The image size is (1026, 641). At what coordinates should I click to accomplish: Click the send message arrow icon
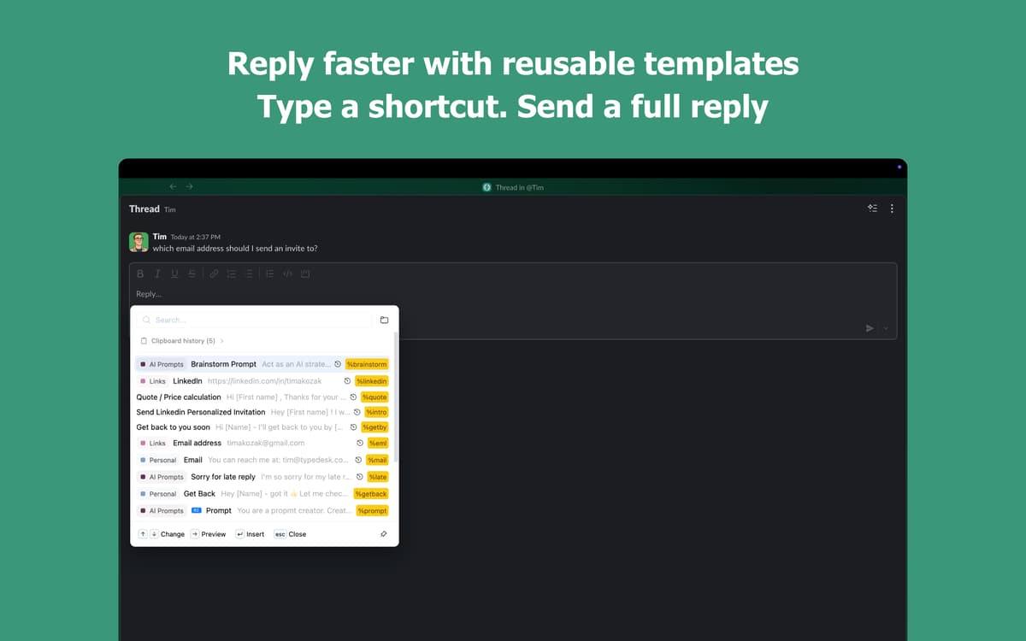click(870, 328)
